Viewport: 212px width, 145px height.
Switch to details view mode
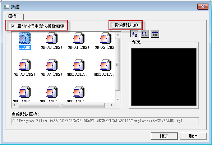155,34
